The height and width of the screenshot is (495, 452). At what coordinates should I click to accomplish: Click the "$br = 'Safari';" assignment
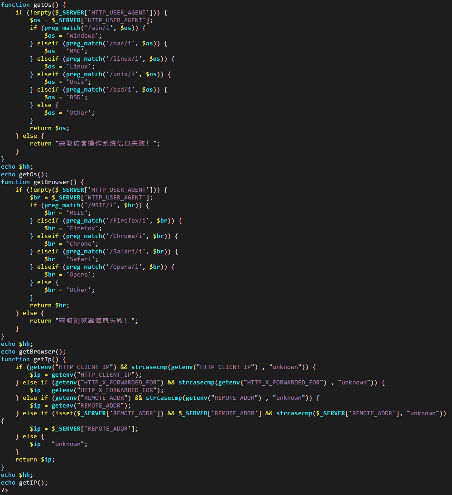point(71,259)
